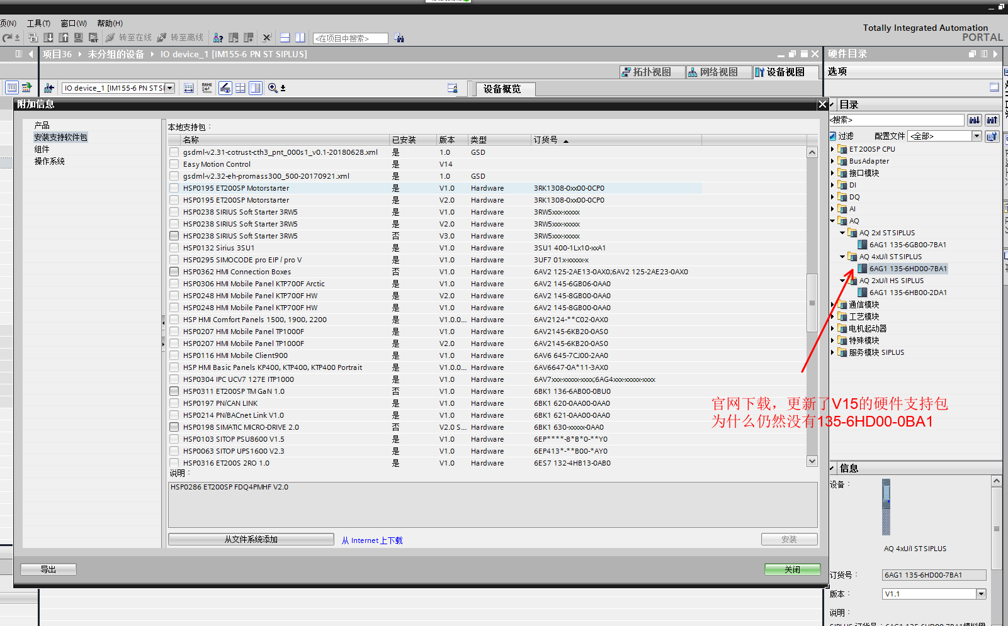
Task: Check the HSP0362 HMI Connection Boxes checkbox
Action: coord(174,272)
